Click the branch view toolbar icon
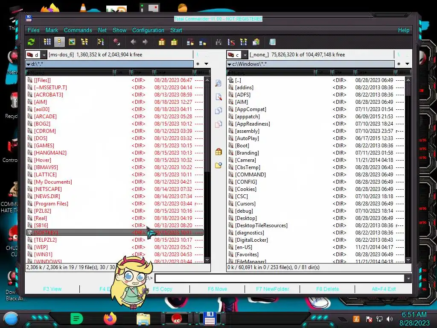The height and width of the screenshot is (328, 437). pos(100,42)
